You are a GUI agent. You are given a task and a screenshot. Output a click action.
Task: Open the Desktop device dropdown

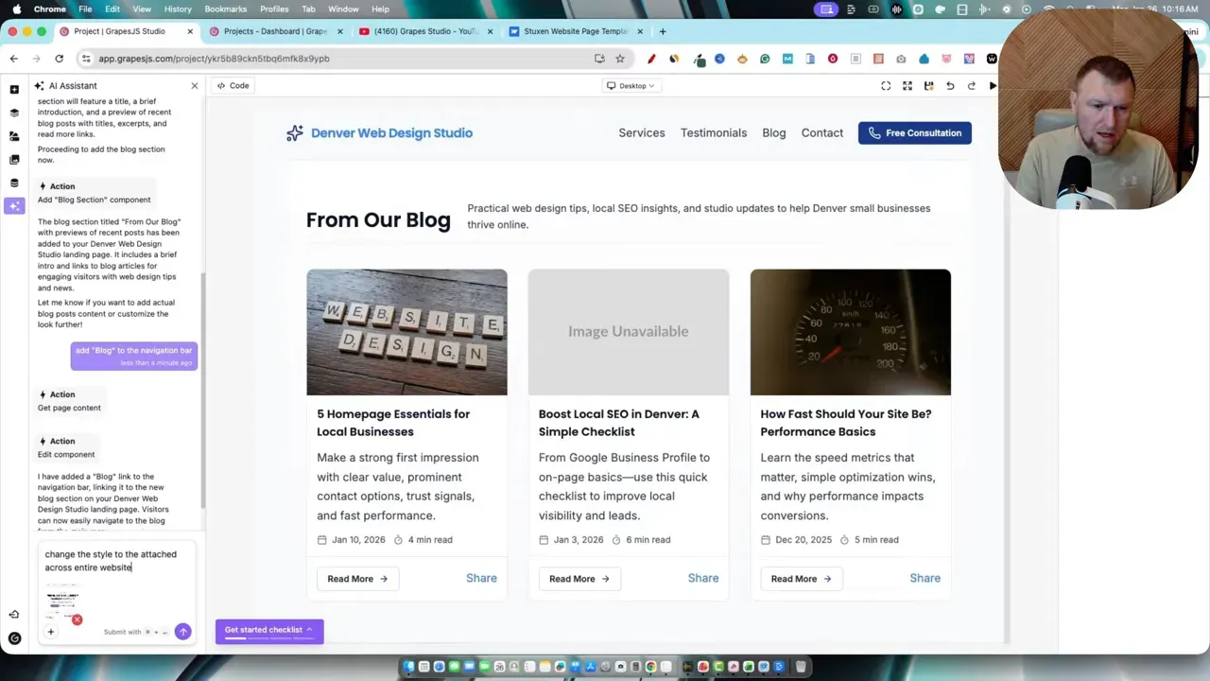pos(631,85)
